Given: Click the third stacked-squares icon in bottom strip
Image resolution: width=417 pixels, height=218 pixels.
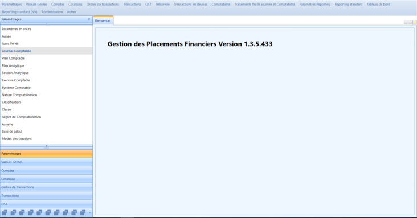Looking at the screenshot, I should tap(22, 212).
